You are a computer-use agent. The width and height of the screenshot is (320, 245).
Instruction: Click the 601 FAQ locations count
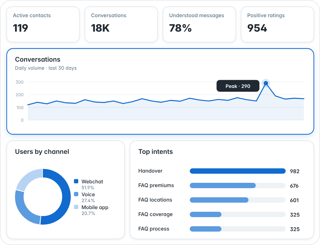coord(294,200)
